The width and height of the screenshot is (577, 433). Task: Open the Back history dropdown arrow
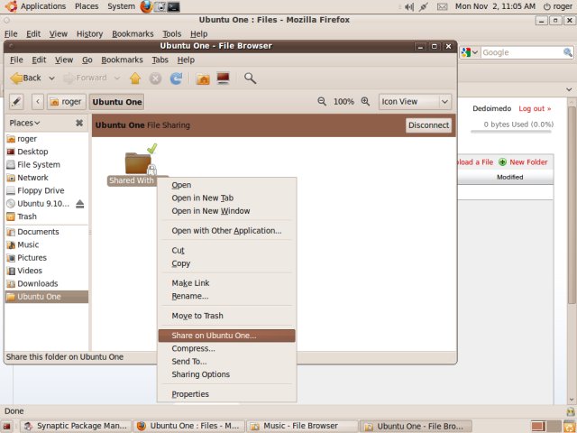tap(52, 78)
